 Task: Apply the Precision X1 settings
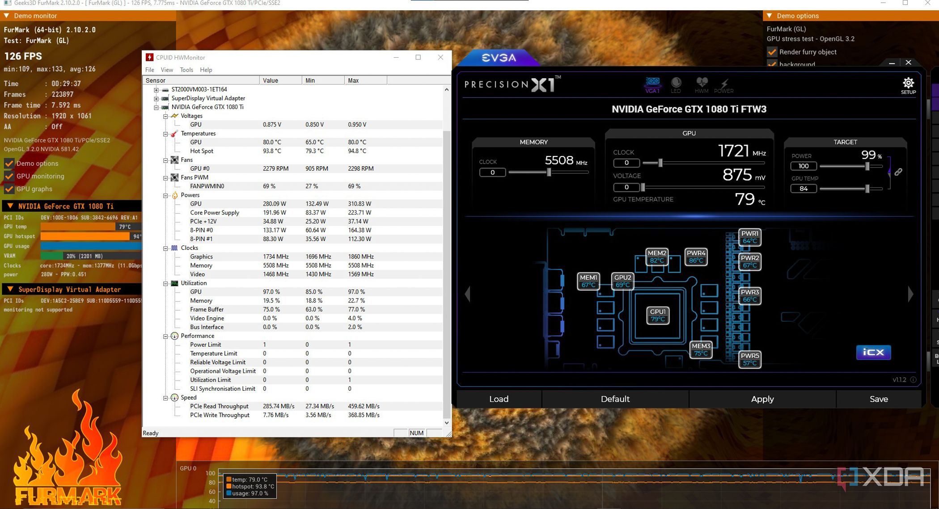[762, 399]
